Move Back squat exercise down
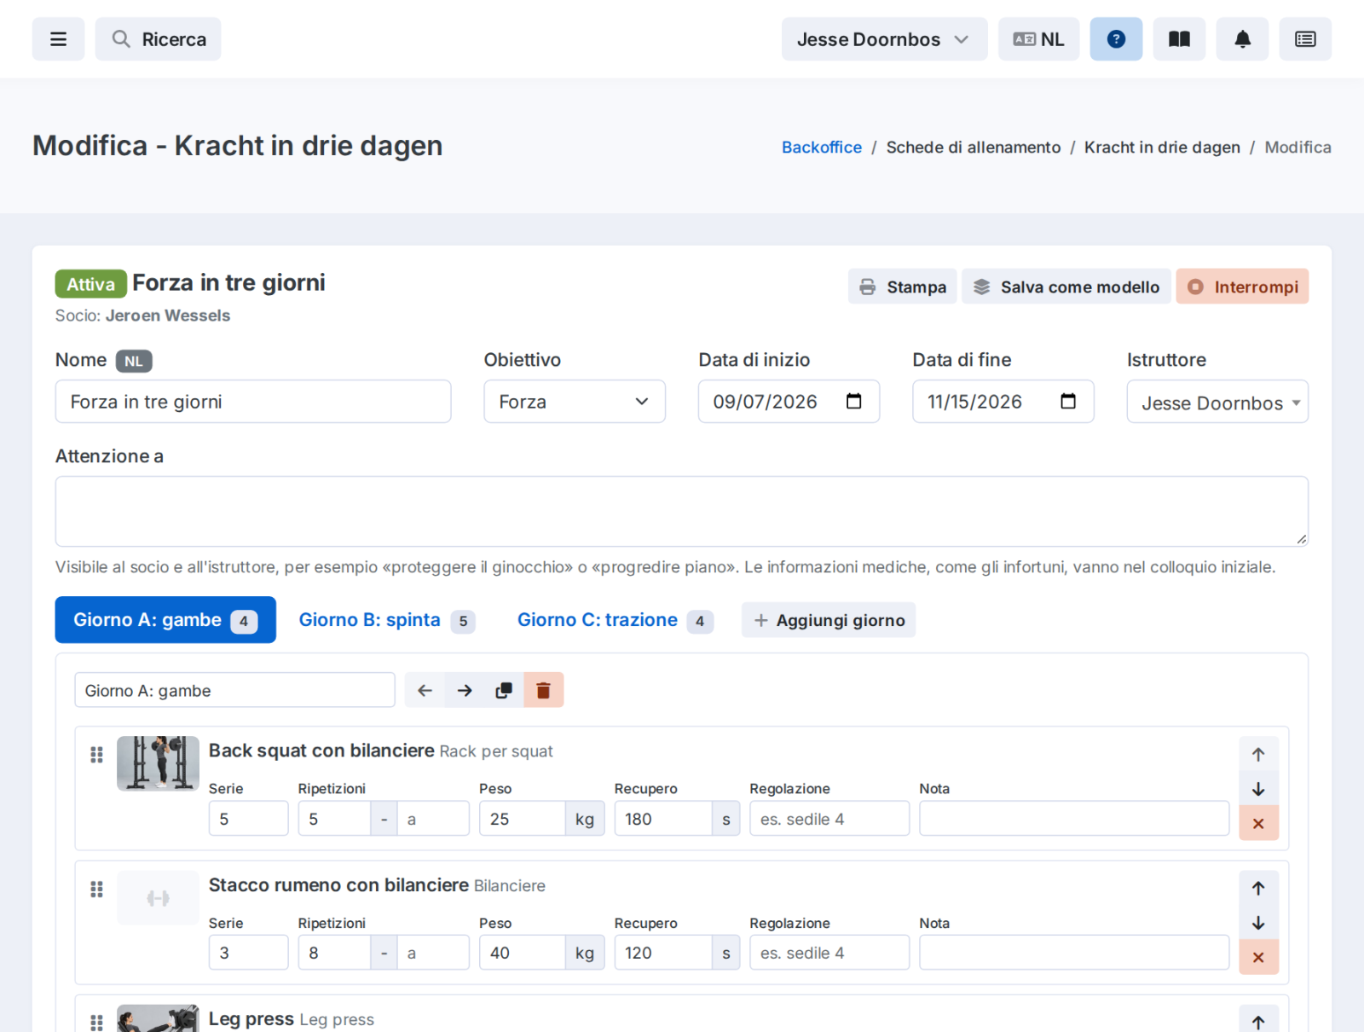The width and height of the screenshot is (1364, 1032). (x=1258, y=789)
